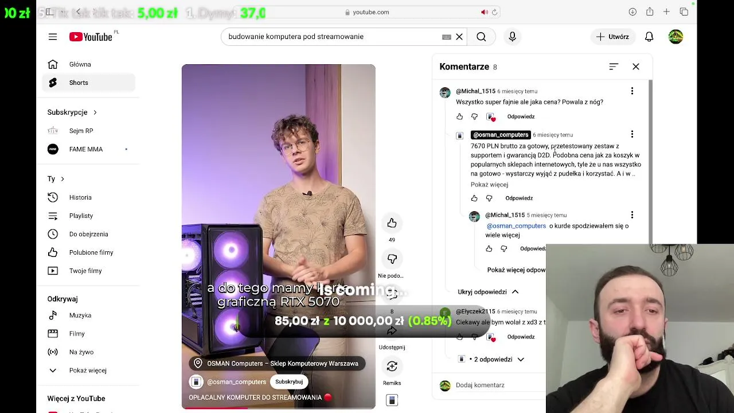This screenshot has width=734, height=413.
Task: Dislike the Short with thumbs-down icon
Action: [x=392, y=259]
